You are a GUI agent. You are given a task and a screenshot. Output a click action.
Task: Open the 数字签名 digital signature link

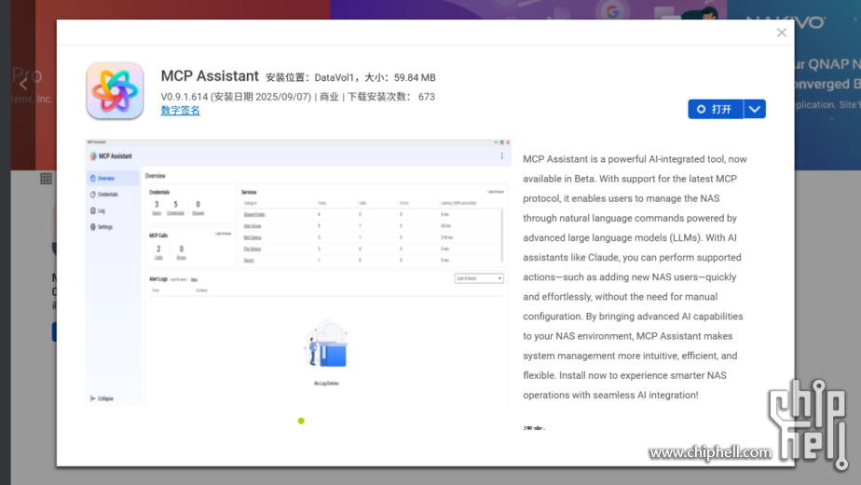coord(180,110)
